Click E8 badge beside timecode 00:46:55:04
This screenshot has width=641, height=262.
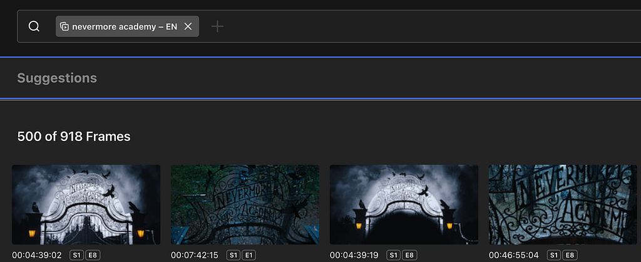pos(570,256)
